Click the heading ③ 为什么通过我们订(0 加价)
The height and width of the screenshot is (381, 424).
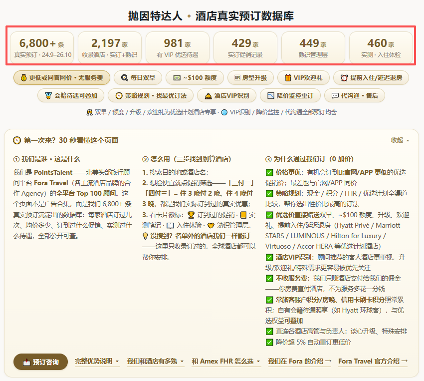click(x=310, y=159)
